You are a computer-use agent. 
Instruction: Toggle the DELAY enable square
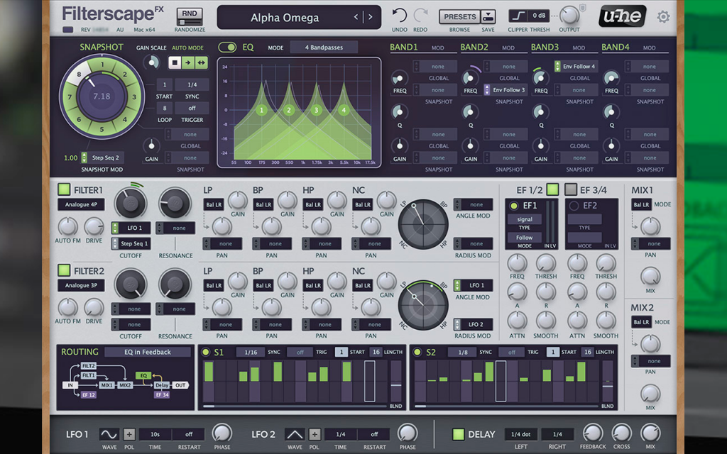pos(458,434)
